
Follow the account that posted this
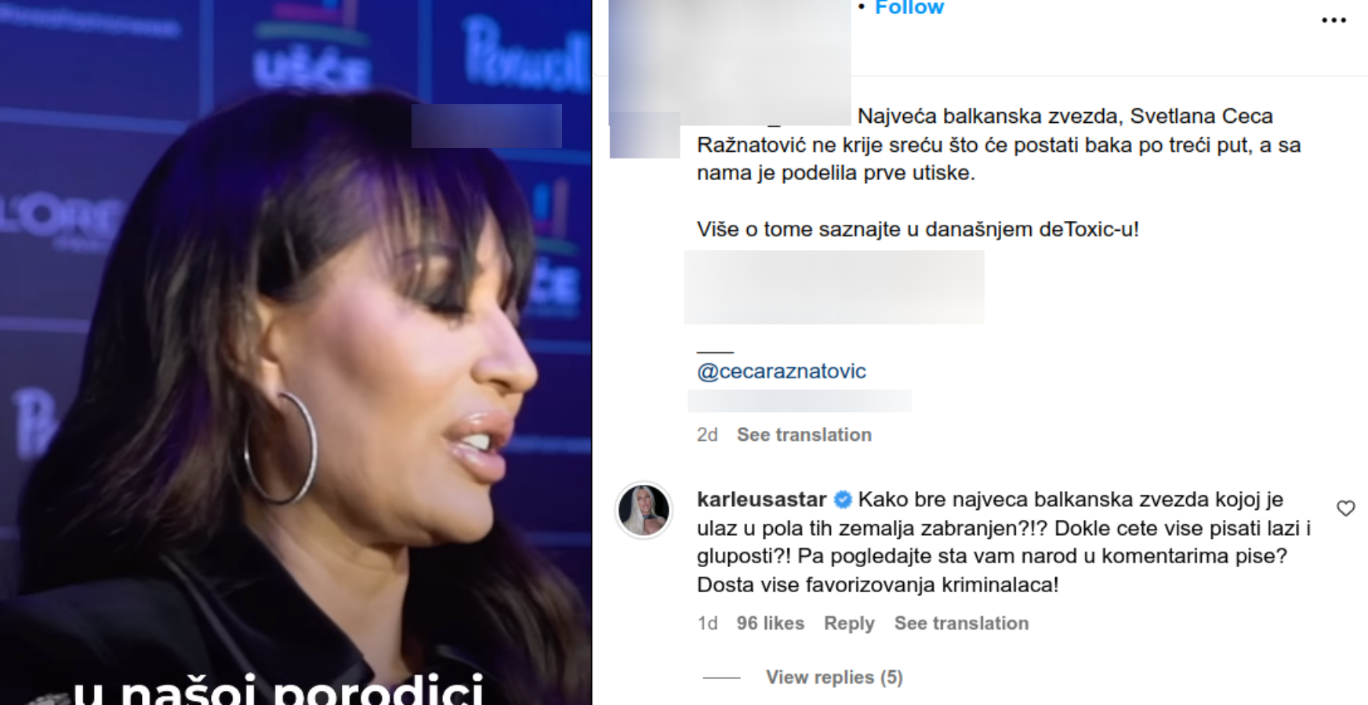pyautogui.click(x=909, y=8)
